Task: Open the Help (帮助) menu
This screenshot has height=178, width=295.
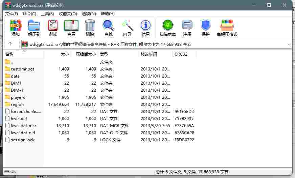Action: pyautogui.click(x=108, y=14)
